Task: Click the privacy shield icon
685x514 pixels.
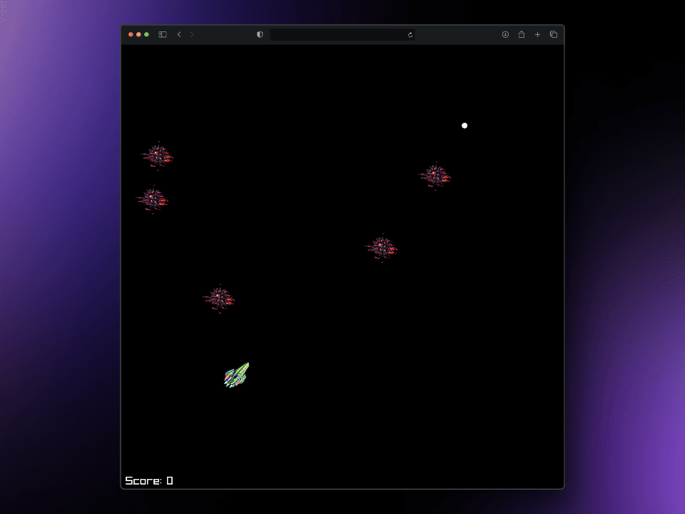Action: pyautogui.click(x=259, y=34)
